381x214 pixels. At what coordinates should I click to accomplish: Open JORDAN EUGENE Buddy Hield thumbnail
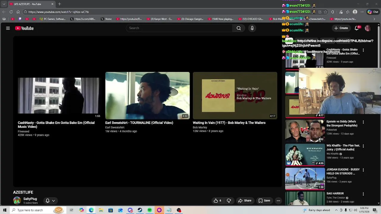click(x=305, y=179)
